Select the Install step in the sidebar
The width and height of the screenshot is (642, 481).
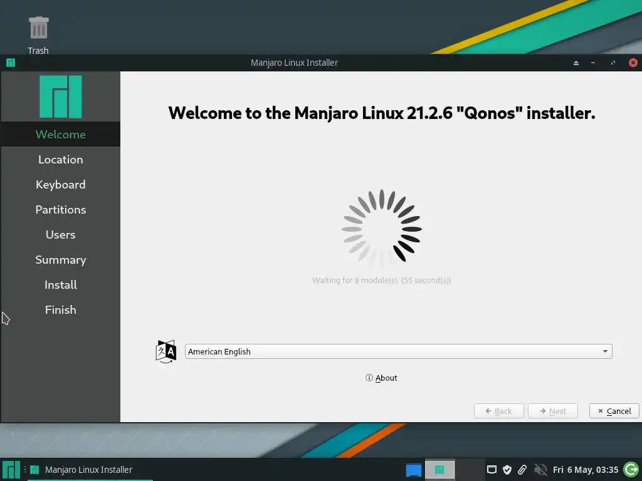coord(61,285)
